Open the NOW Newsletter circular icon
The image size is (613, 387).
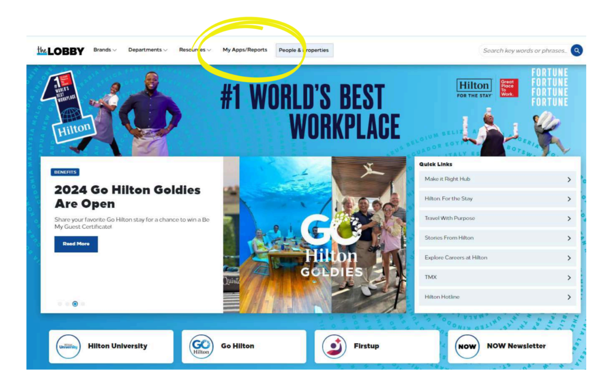467,346
